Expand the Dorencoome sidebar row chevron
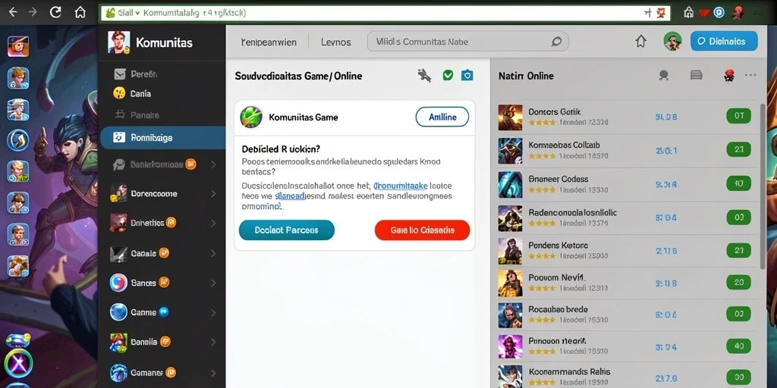 coord(213,194)
